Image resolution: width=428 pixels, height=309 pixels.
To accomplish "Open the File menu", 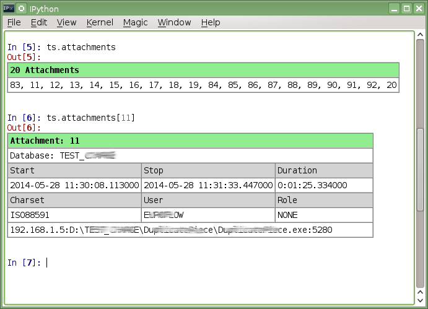I will tap(14, 22).
